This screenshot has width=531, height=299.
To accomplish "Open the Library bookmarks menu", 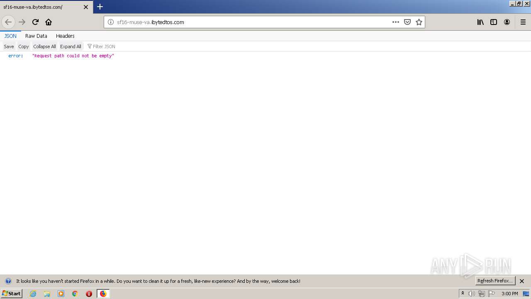I will (x=480, y=22).
